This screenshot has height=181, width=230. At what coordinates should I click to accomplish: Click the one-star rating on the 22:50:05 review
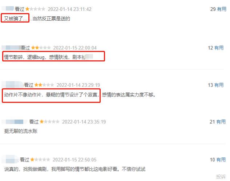point(40,160)
